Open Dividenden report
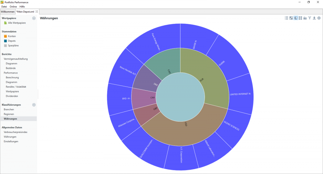The image size is (323, 174). coord(12,96)
